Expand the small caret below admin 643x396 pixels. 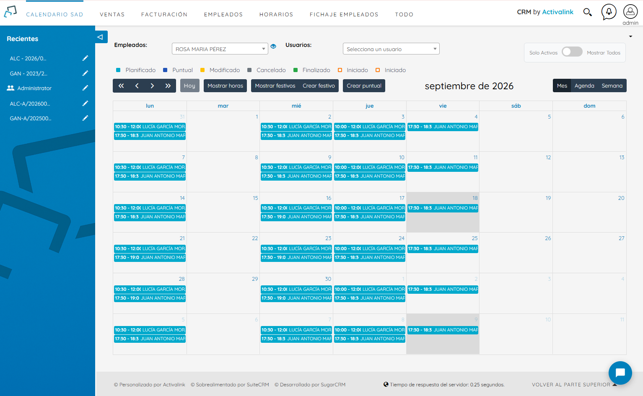tap(630, 36)
